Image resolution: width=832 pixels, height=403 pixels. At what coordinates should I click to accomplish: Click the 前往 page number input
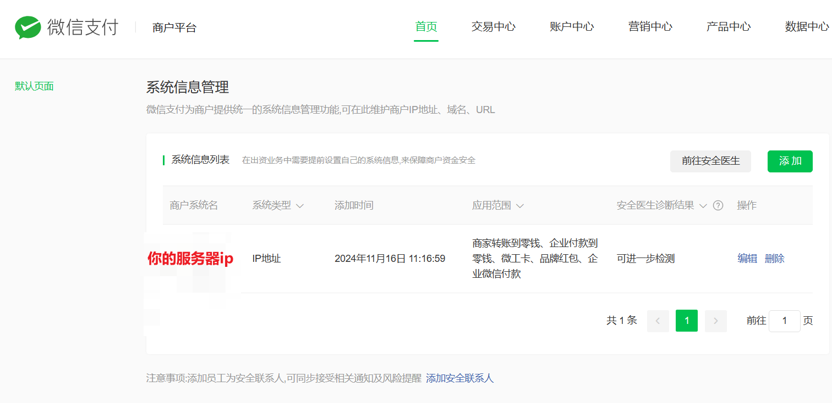[x=784, y=321]
